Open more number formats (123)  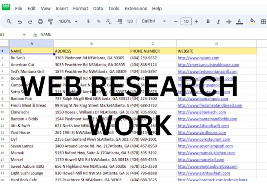click(x=130, y=21)
